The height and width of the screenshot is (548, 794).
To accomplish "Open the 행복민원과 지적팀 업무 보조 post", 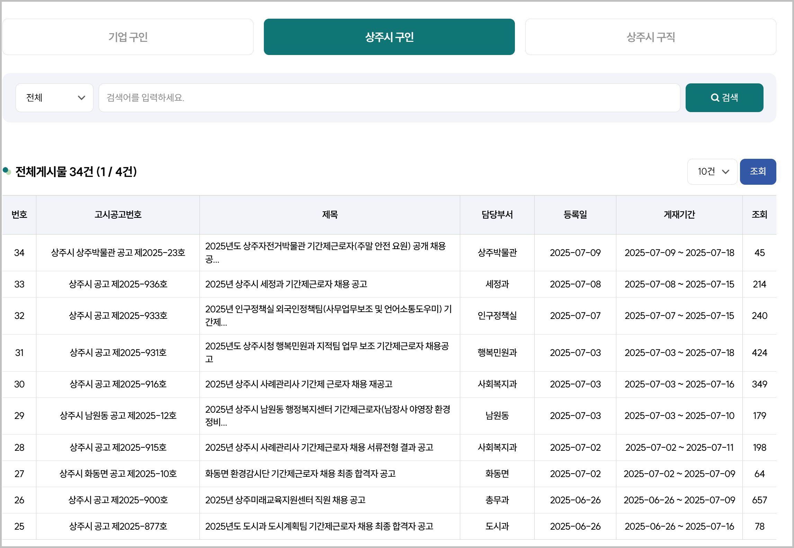I will [327, 346].
